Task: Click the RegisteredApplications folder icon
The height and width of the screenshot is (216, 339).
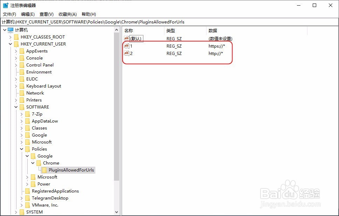Action: coord(27,191)
